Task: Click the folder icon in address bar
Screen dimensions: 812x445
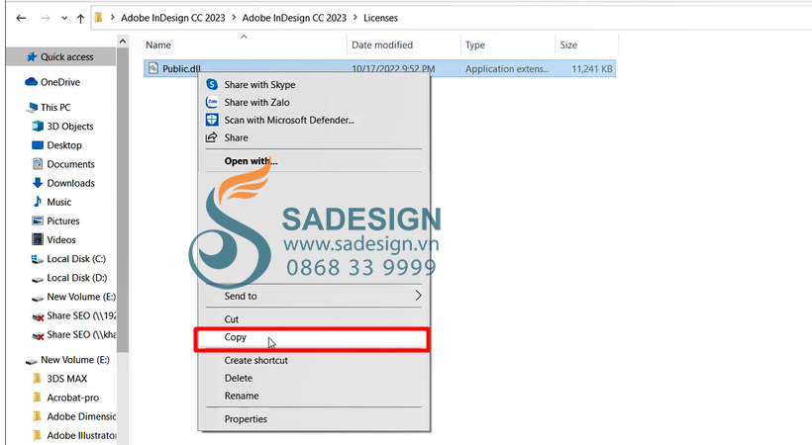Action: pos(98,18)
